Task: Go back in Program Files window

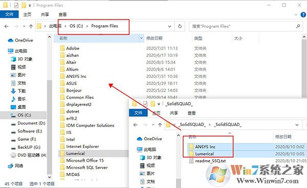Action: point(7,26)
